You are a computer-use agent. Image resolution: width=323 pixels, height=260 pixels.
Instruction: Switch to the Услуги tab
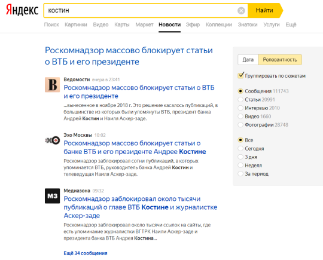coord(272,25)
